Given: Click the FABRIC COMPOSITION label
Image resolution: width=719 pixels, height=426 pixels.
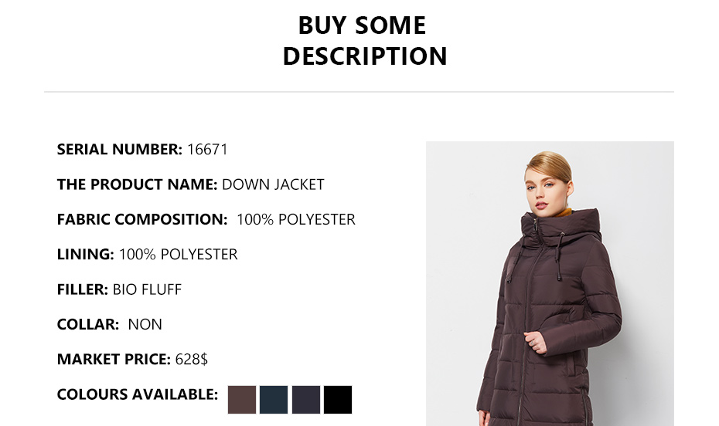Looking at the screenshot, I should click(x=142, y=219).
